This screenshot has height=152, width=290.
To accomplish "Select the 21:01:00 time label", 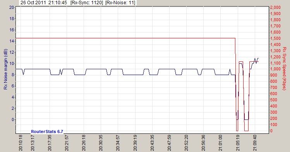I will coord(220,143).
